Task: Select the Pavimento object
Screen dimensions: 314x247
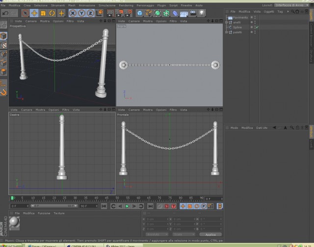Action: 240,18
